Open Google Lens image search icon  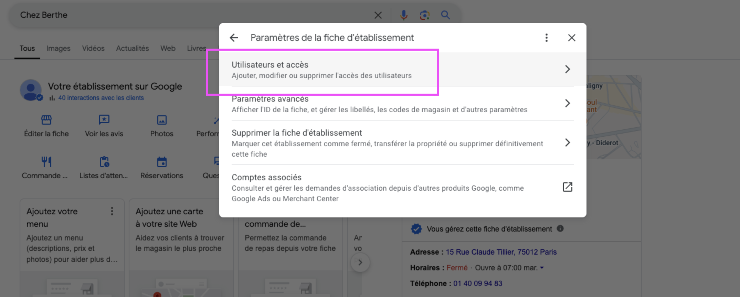coord(425,15)
